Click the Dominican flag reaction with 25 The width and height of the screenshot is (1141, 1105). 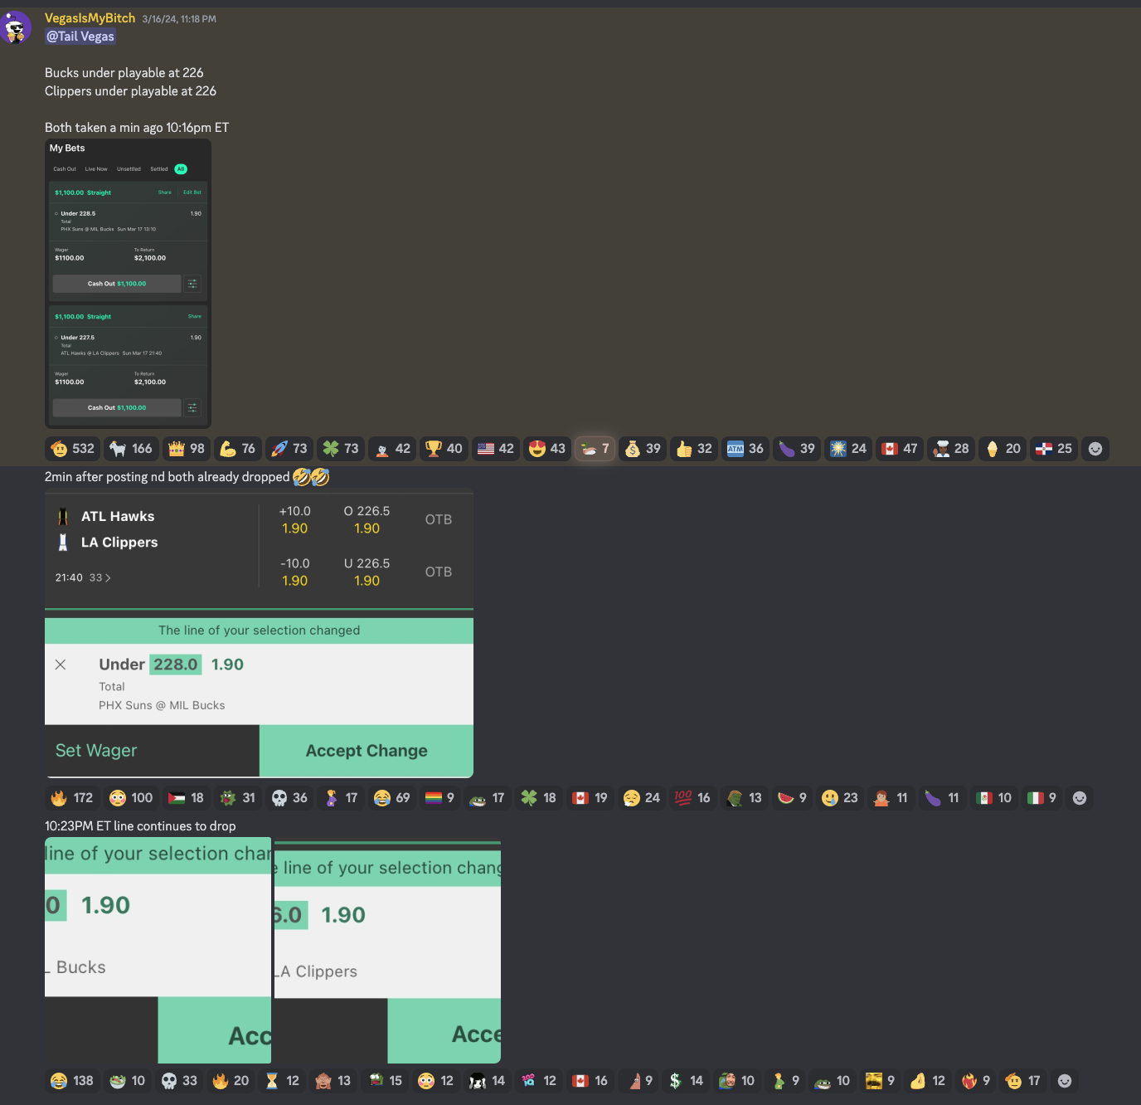click(x=1054, y=449)
